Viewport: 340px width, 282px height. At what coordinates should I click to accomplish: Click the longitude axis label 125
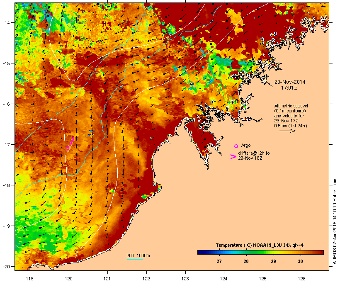pyautogui.click(x=263, y=279)
